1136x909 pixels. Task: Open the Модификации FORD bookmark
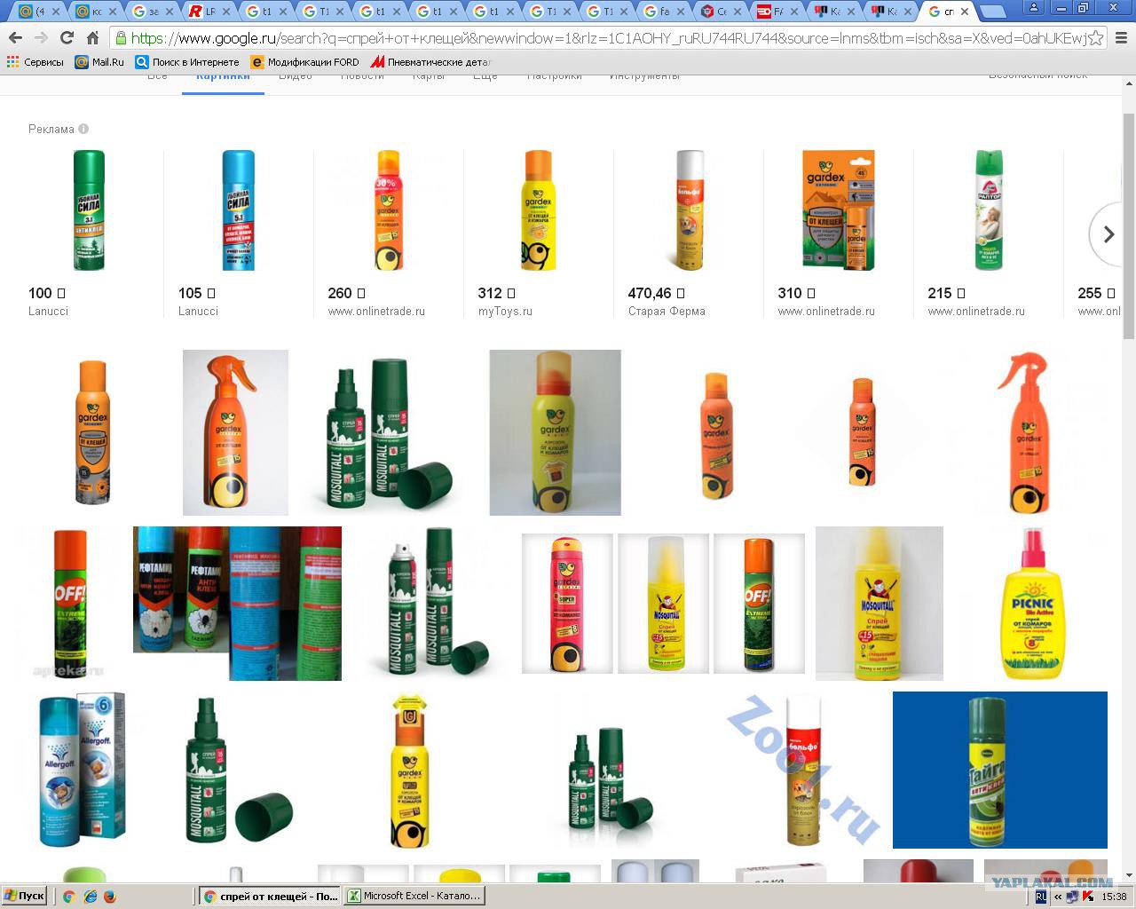[304, 62]
